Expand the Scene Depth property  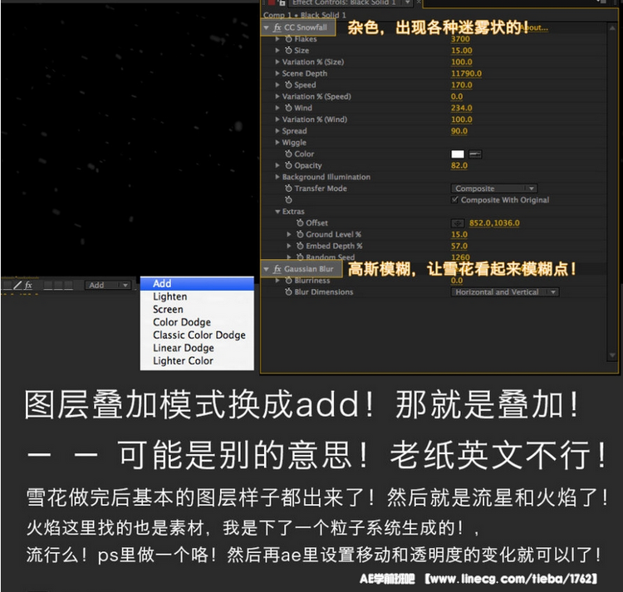277,73
